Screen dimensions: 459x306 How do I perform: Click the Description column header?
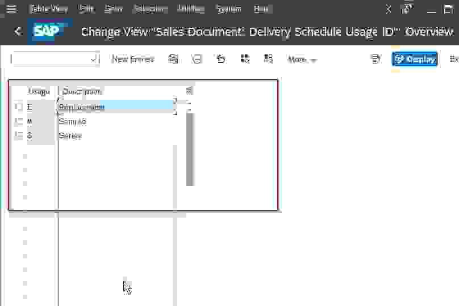pyautogui.click(x=82, y=92)
